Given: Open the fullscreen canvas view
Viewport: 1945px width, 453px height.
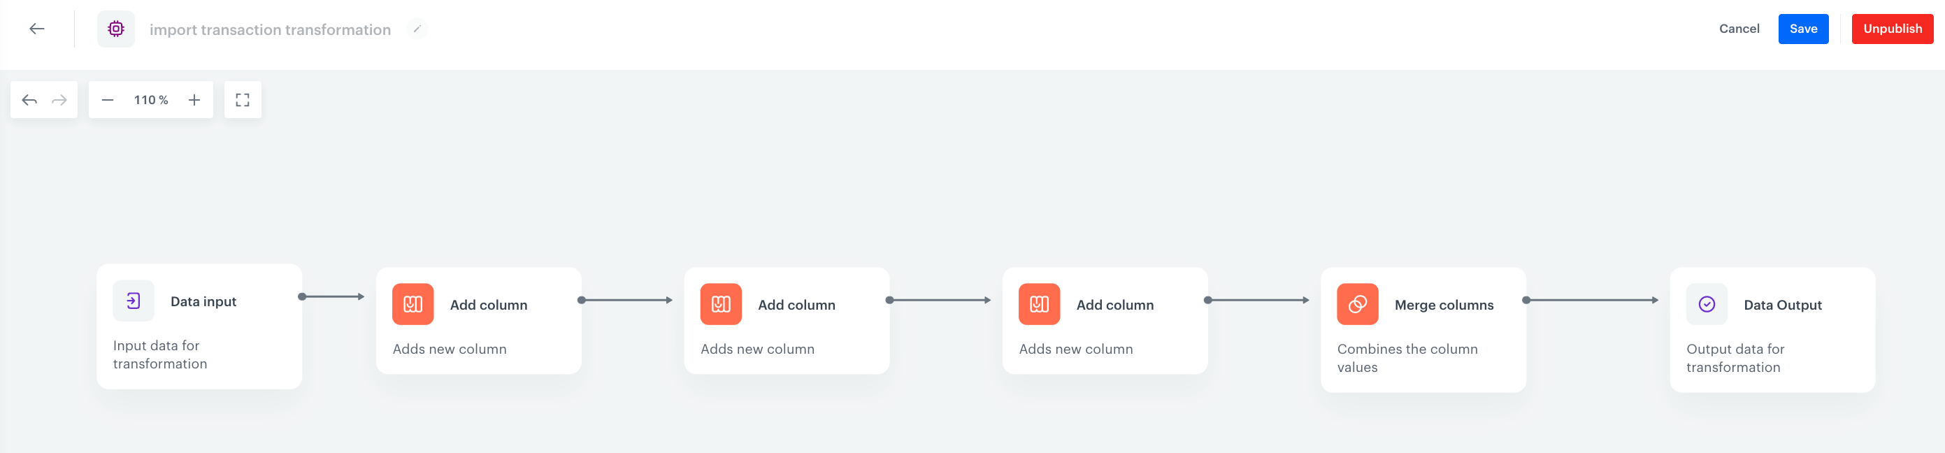Looking at the screenshot, I should [x=243, y=99].
